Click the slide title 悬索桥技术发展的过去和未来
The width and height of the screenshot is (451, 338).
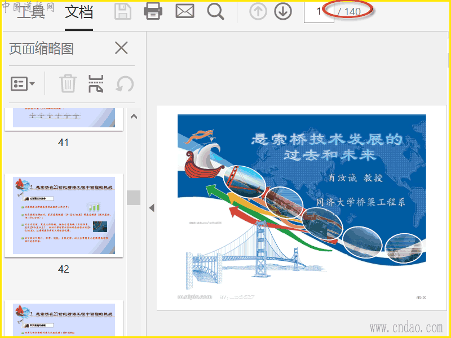(x=327, y=147)
